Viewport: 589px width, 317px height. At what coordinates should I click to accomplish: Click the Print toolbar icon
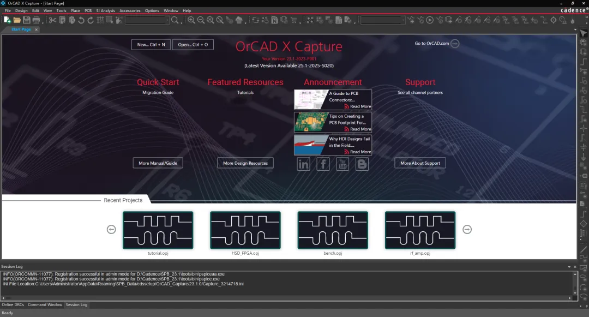pos(36,20)
